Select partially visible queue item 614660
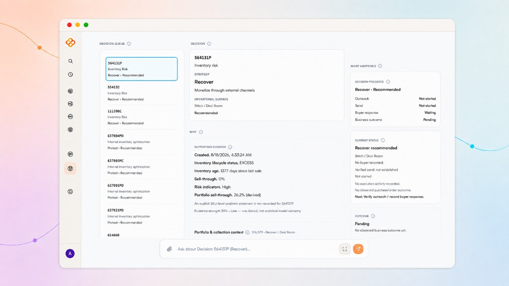Screen dimensions: 509x286 [x=113, y=235]
